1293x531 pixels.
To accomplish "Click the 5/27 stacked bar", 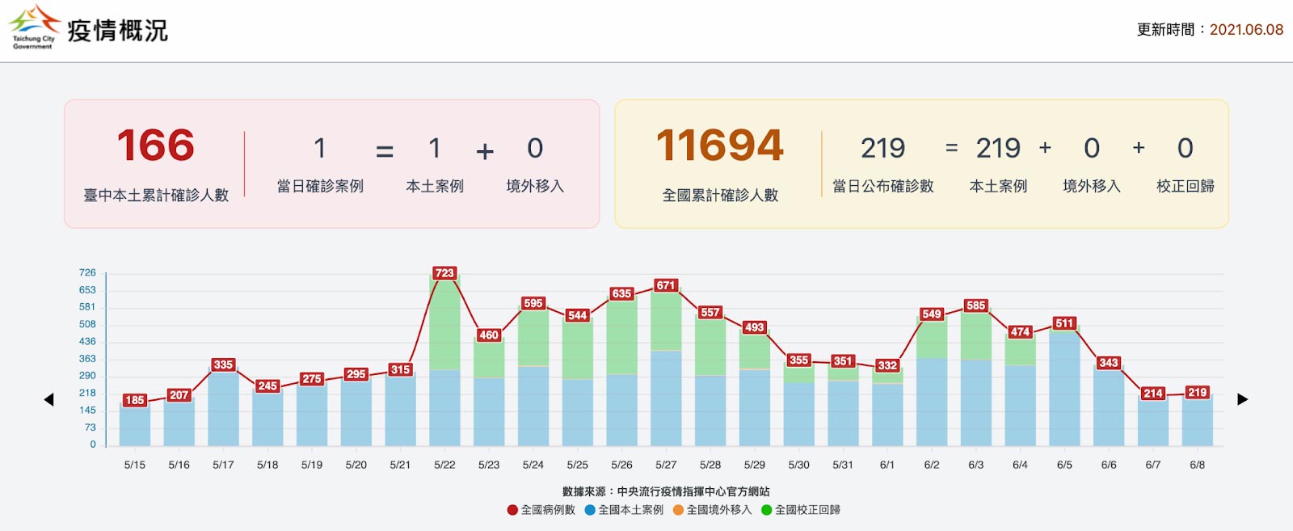I will point(666,365).
